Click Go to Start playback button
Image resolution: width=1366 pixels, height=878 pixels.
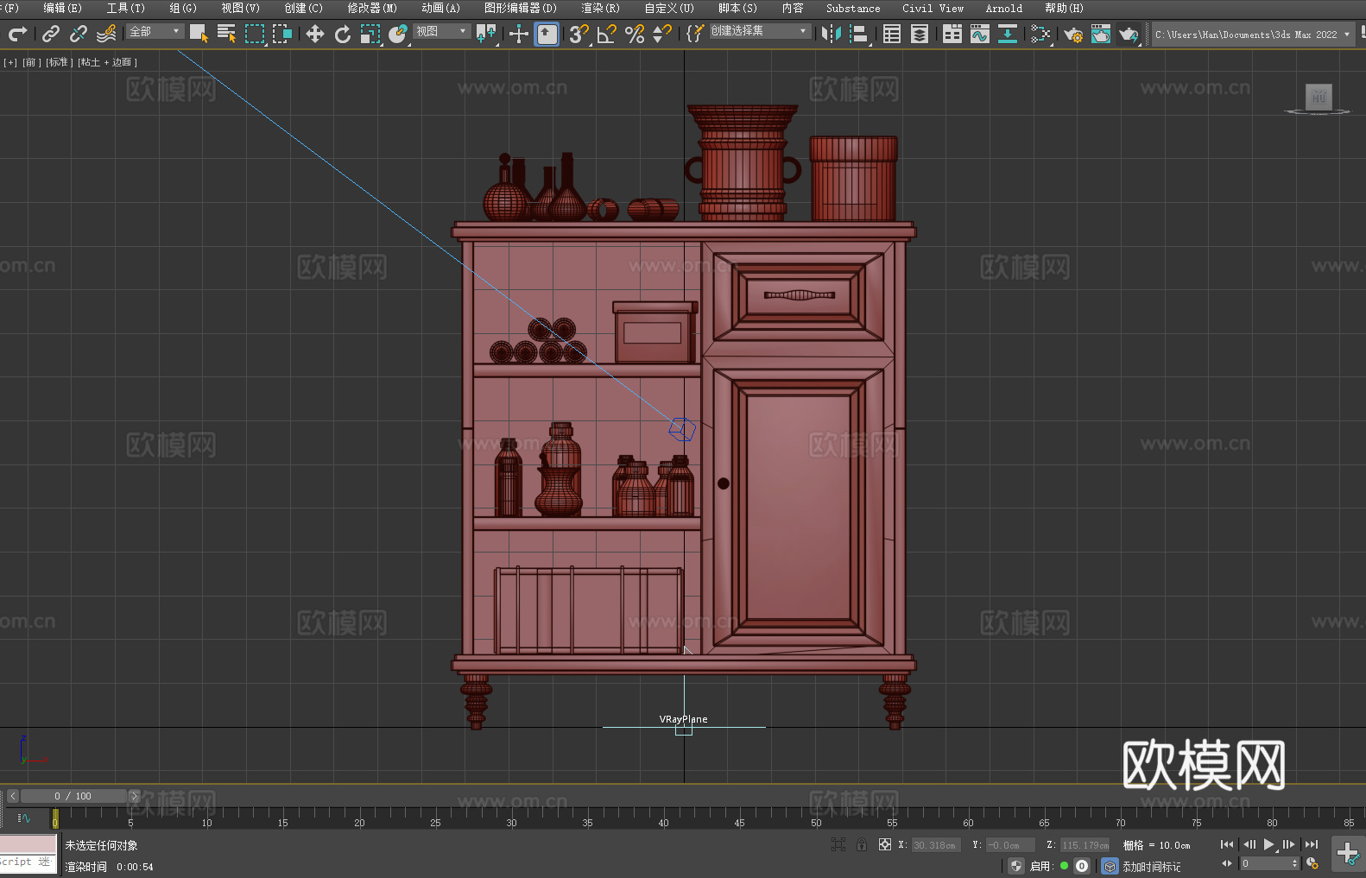[1226, 844]
